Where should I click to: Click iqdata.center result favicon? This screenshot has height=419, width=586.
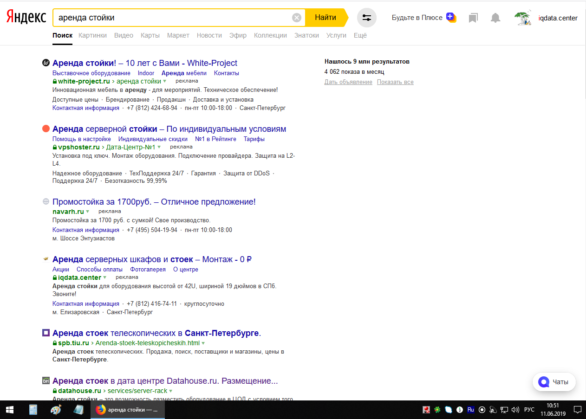[x=46, y=259]
